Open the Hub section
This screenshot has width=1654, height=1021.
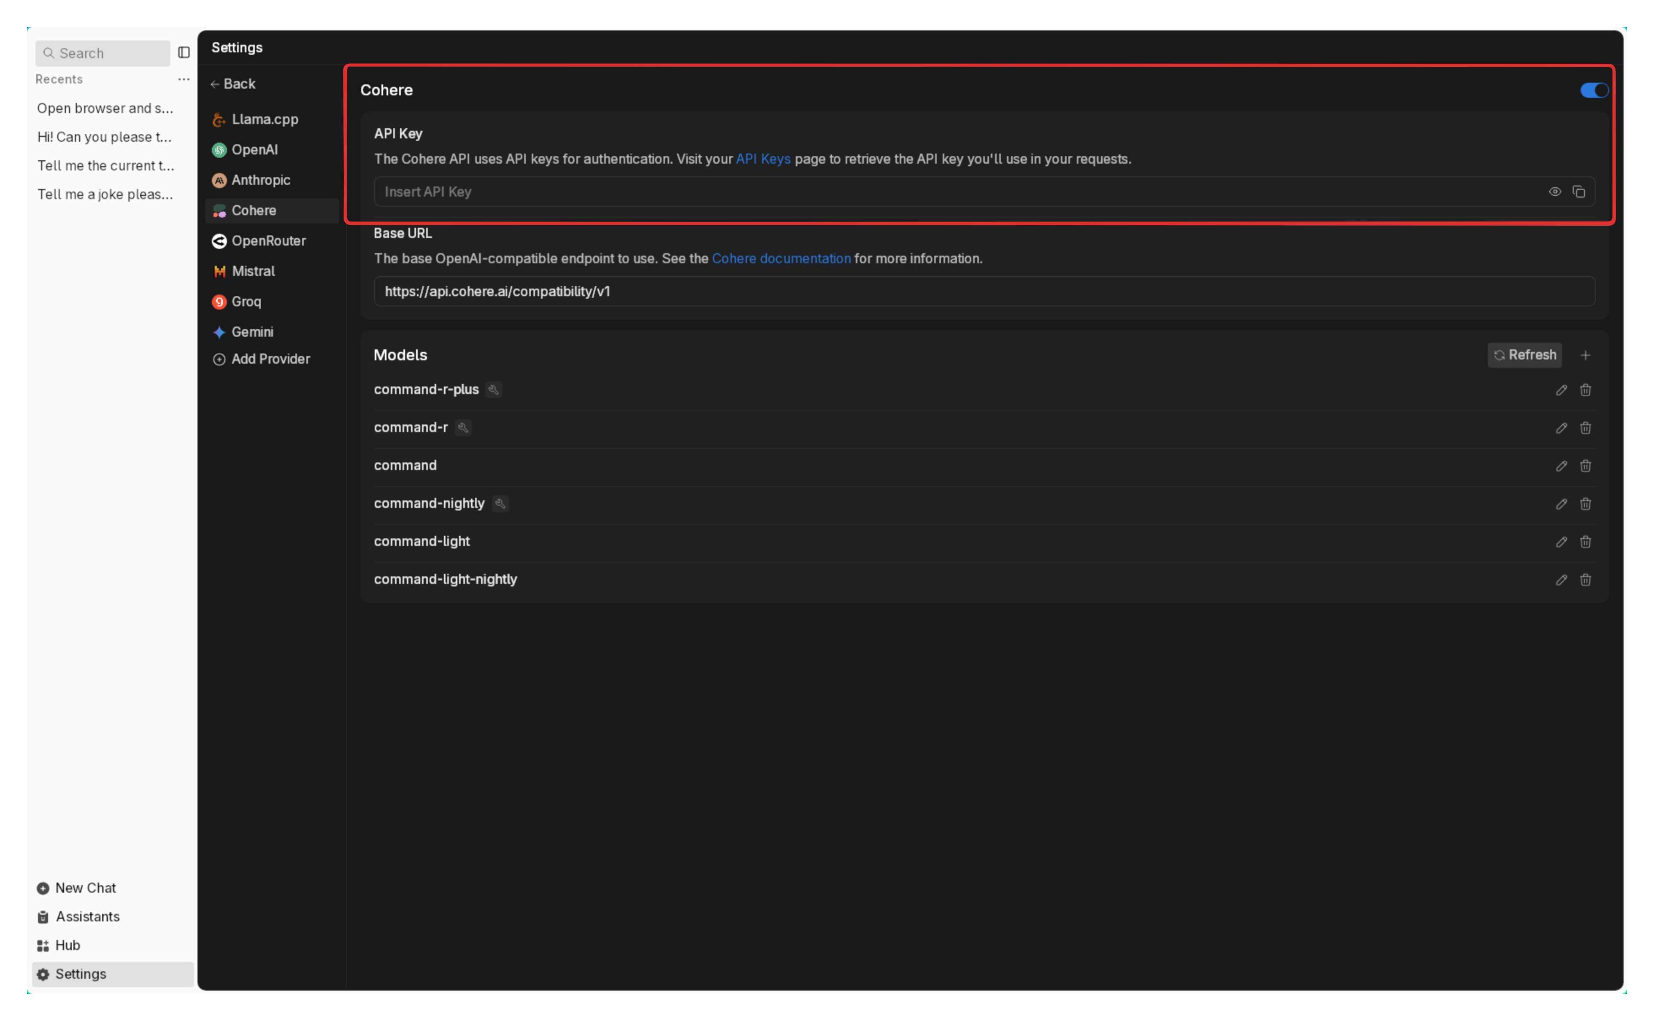(x=67, y=945)
